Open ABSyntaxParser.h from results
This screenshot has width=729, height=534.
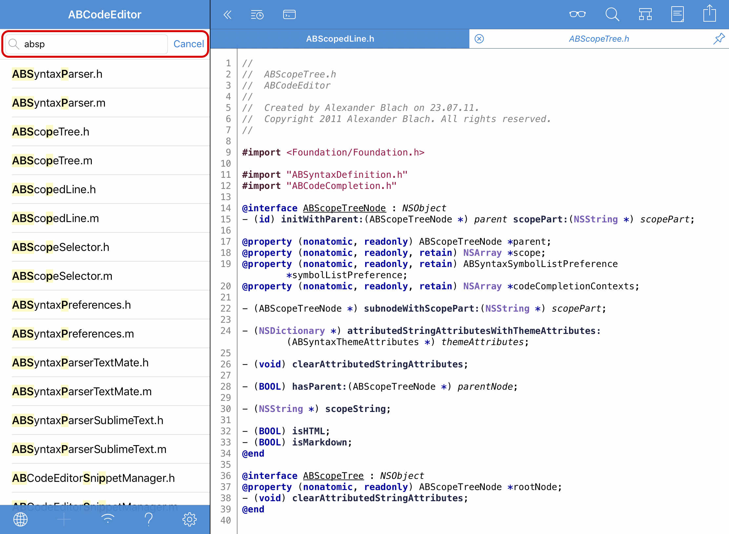[x=105, y=74]
